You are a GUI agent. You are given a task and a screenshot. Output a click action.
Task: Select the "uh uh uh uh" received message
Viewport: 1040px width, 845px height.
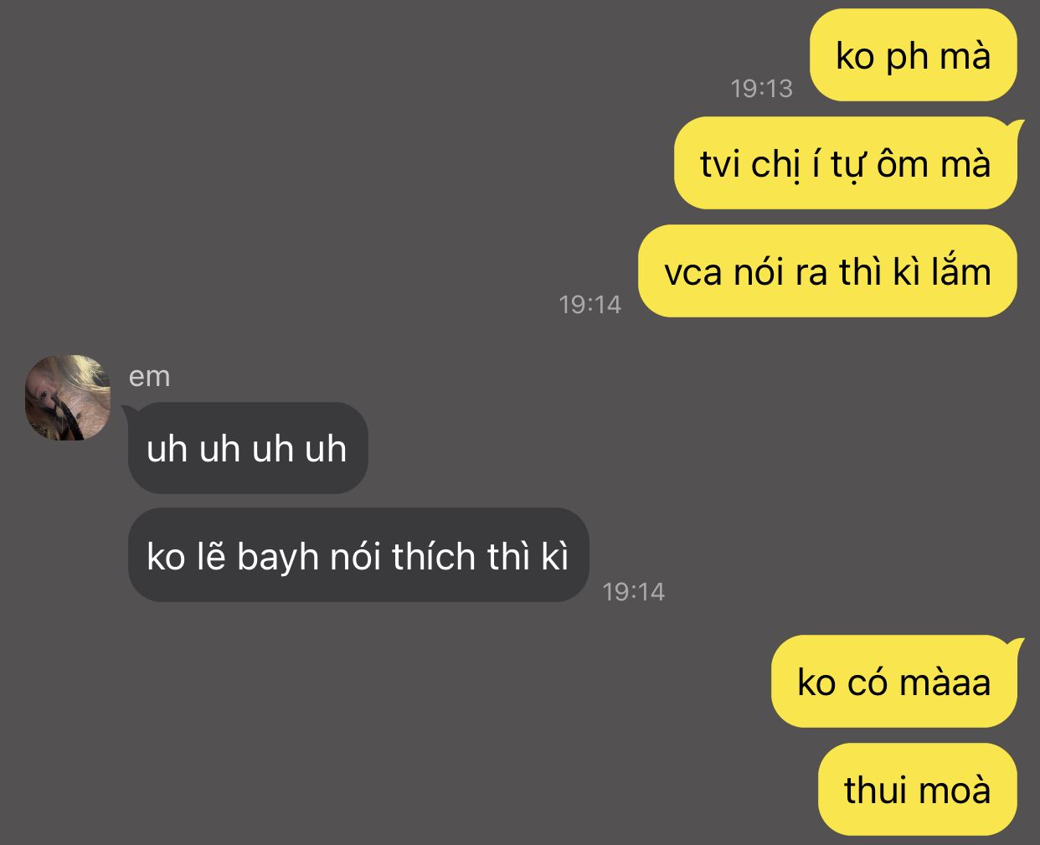point(247,448)
